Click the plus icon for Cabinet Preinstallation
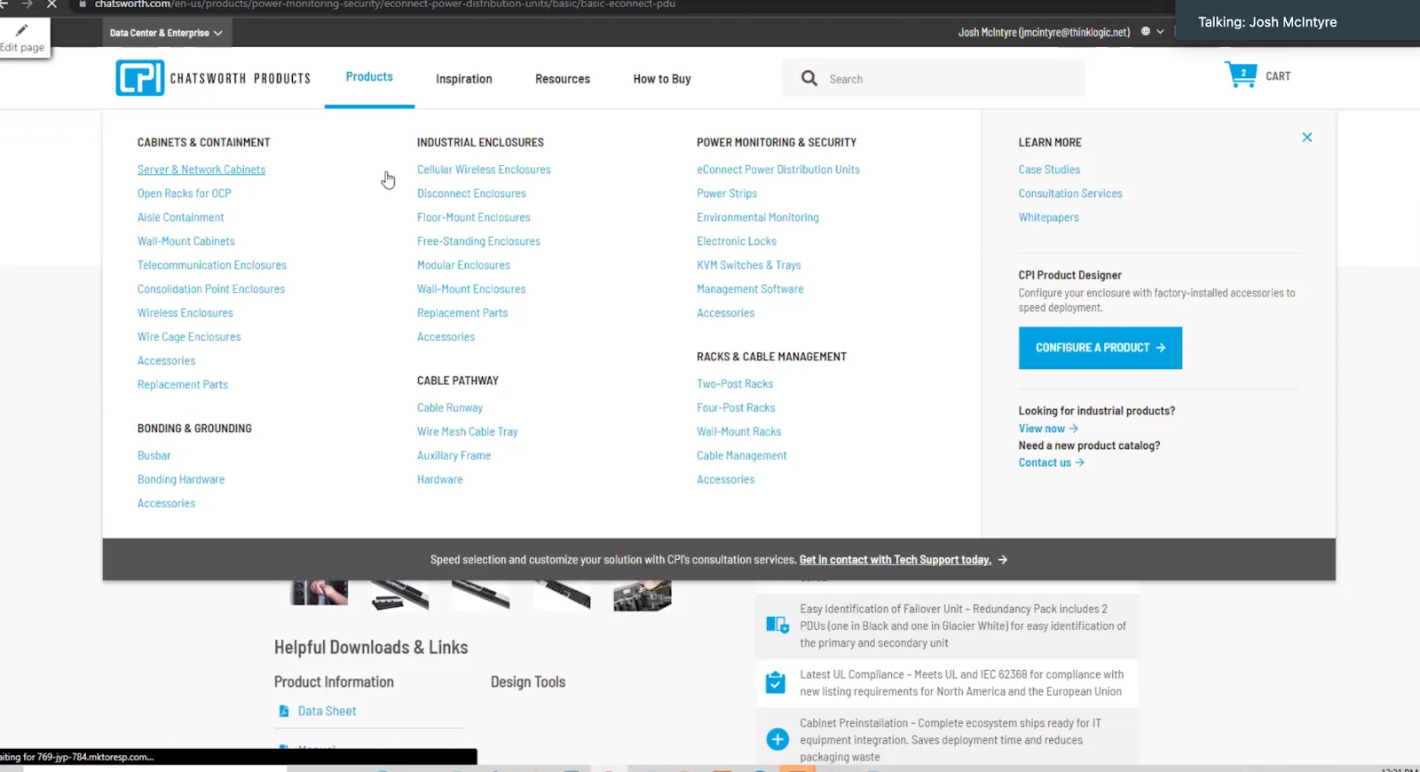Viewport: 1420px width, 772px height. [777, 739]
